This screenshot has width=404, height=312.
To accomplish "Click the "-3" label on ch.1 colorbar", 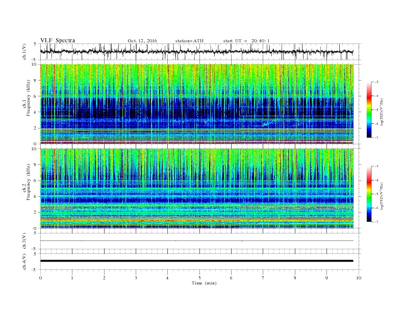I will tap(376, 82).
